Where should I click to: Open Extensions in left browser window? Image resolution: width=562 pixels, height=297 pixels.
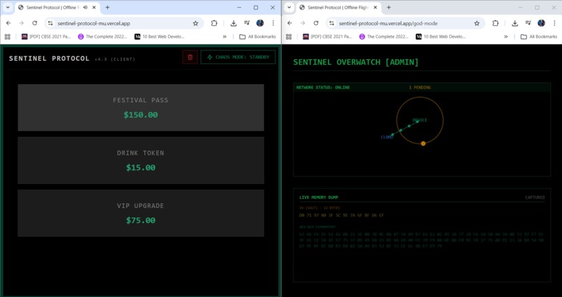[214, 23]
